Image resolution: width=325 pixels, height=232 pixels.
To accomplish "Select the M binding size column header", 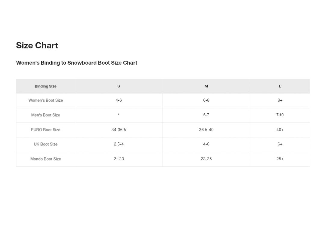I will click(206, 86).
